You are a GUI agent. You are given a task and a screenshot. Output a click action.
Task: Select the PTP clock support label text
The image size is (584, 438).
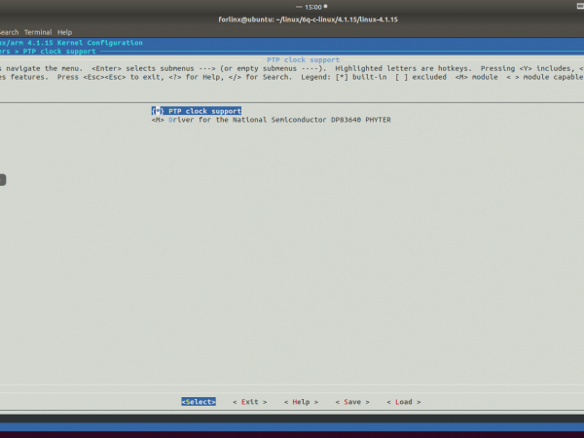(x=204, y=111)
